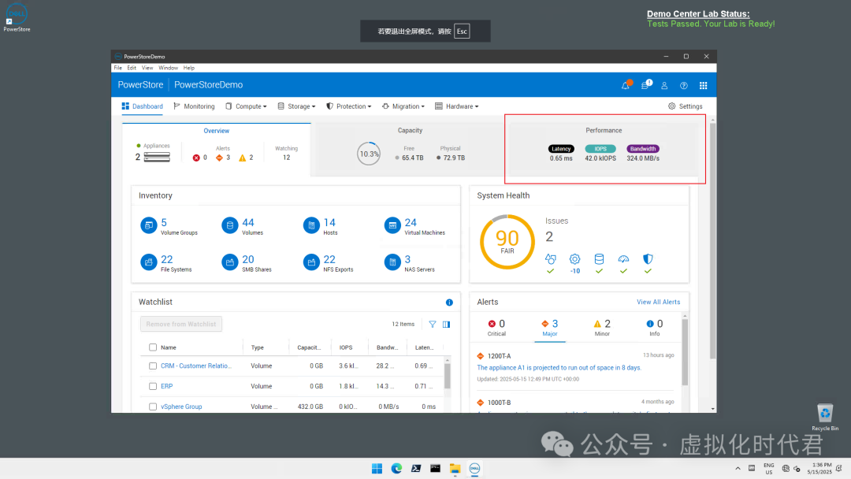Screen dimensions: 851x479
Task: Open the apps grid icon
Action: 704,86
